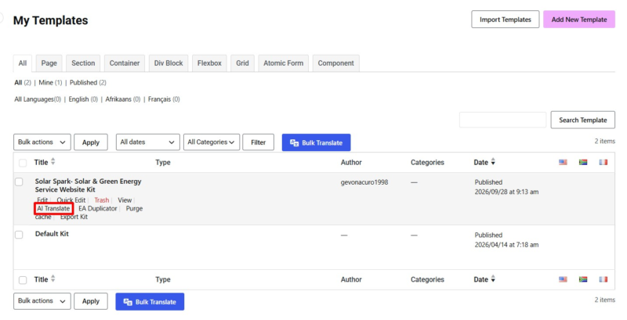Select the Default Kit row checkbox
The width and height of the screenshot is (627, 320).
click(x=19, y=235)
